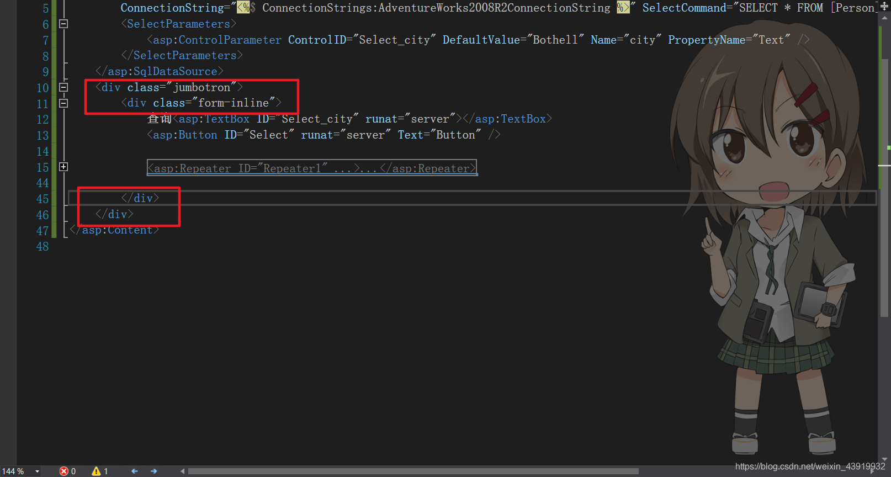Open the 144 % zoom level dropdown
891x477 pixels.
[37, 471]
